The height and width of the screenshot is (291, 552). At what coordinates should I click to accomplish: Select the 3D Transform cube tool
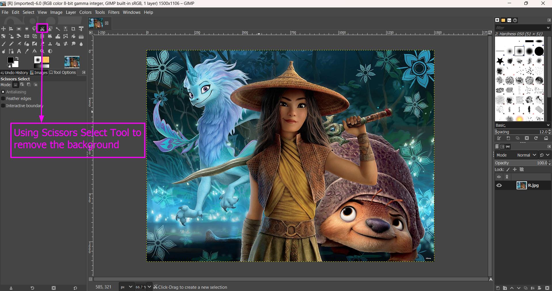35,36
